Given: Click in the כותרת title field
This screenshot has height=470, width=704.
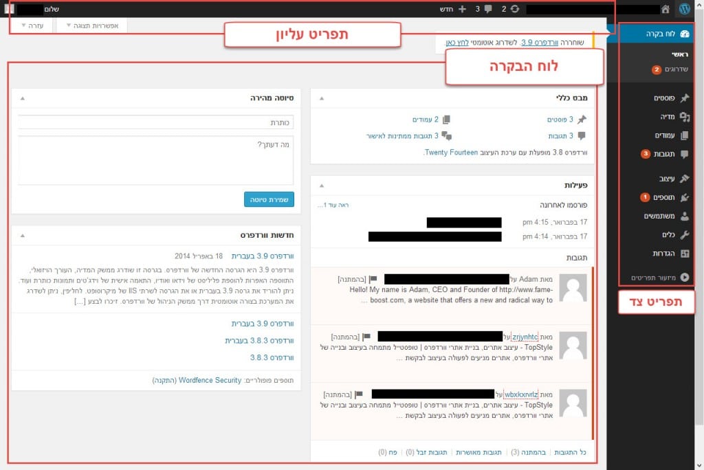Looking at the screenshot, I should tap(156, 122).
